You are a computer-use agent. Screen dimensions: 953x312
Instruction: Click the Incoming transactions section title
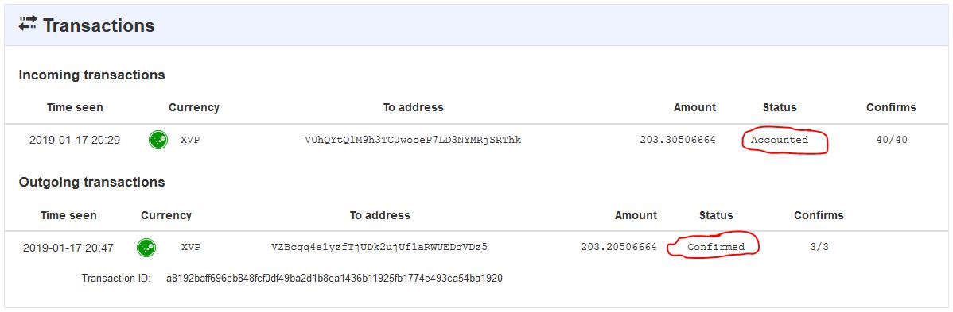click(91, 75)
